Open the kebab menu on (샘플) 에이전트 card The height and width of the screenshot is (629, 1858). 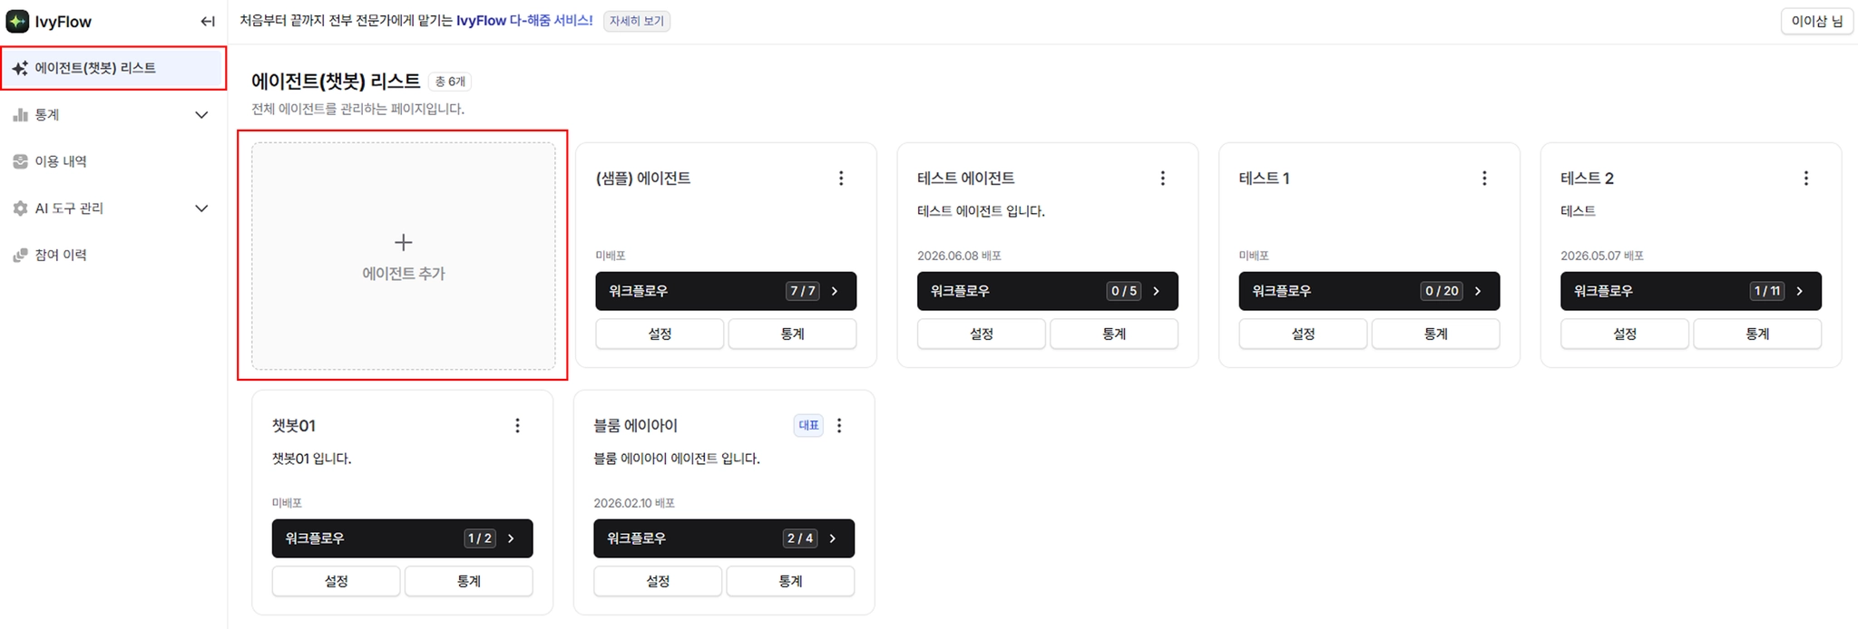tap(841, 179)
